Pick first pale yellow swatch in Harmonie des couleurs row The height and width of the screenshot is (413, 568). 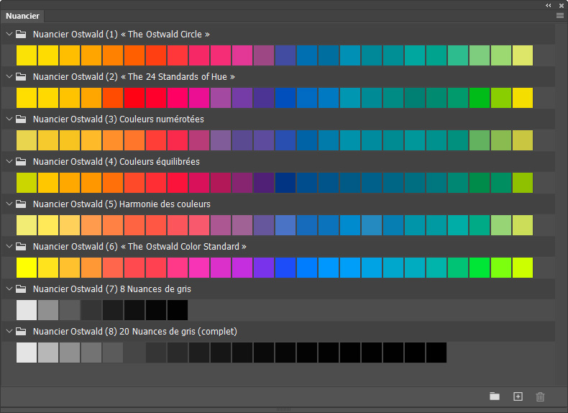(x=27, y=224)
